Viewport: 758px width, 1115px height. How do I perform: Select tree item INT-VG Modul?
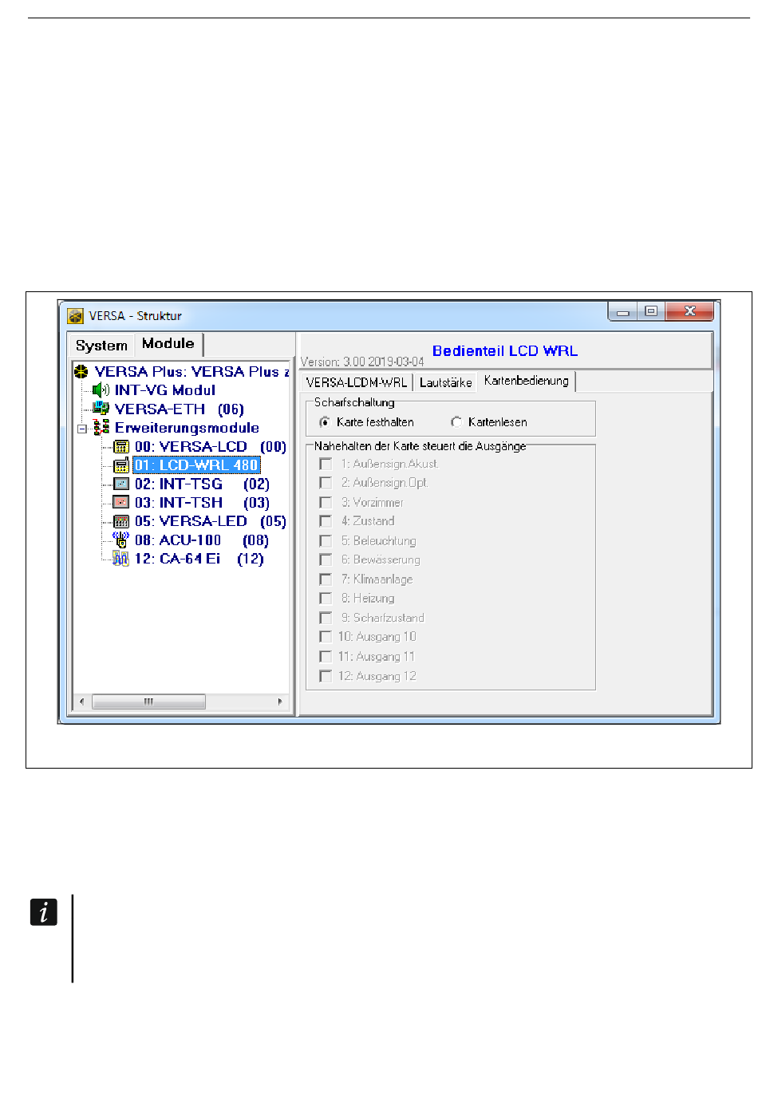[165, 390]
